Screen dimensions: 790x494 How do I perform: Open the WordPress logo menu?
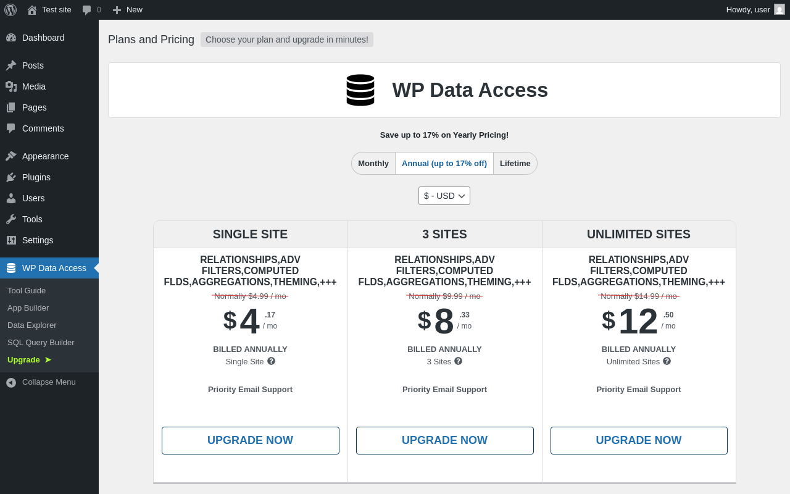[x=10, y=10]
